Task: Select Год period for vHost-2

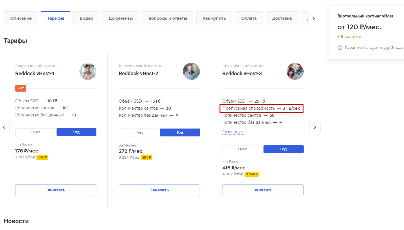Action: pyautogui.click(x=180, y=132)
